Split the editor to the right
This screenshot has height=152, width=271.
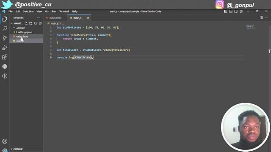(x=261, y=18)
